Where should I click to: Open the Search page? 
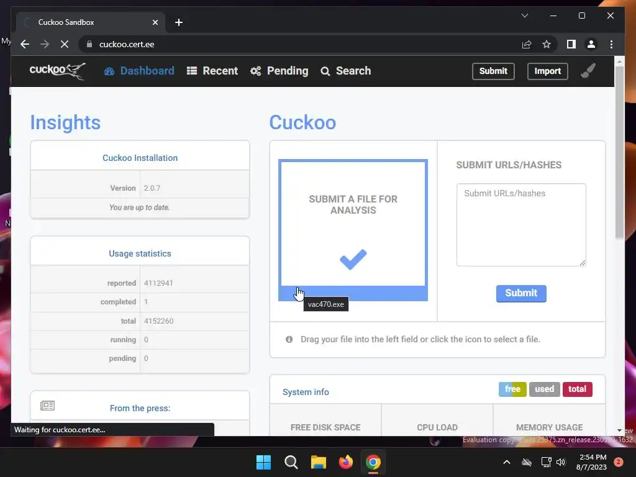click(345, 71)
